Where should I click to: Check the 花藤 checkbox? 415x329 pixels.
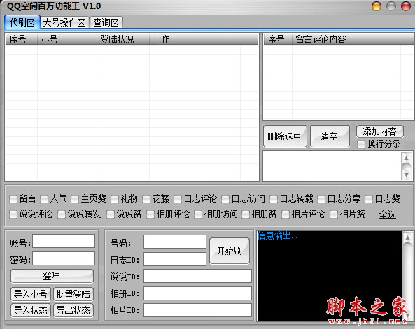pos(146,198)
